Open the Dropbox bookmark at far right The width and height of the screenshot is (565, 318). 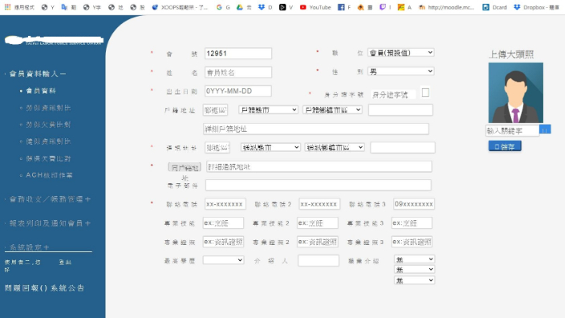[x=537, y=7]
